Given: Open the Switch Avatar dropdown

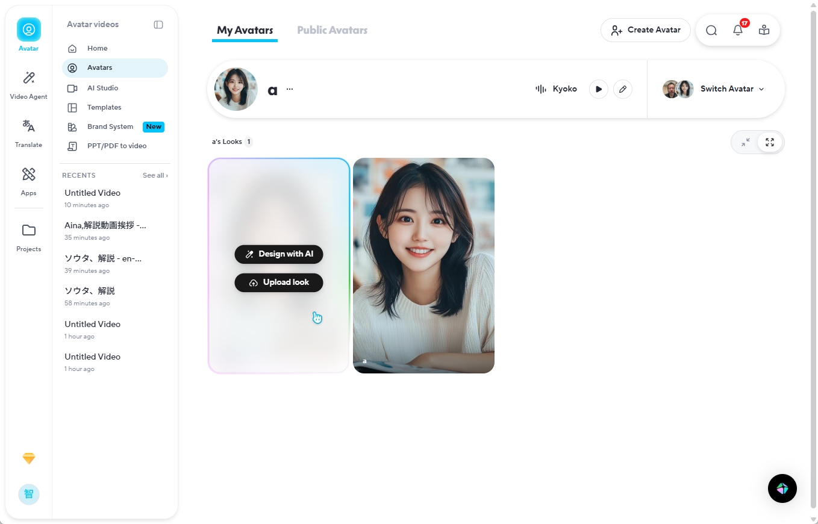Looking at the screenshot, I should click(726, 89).
